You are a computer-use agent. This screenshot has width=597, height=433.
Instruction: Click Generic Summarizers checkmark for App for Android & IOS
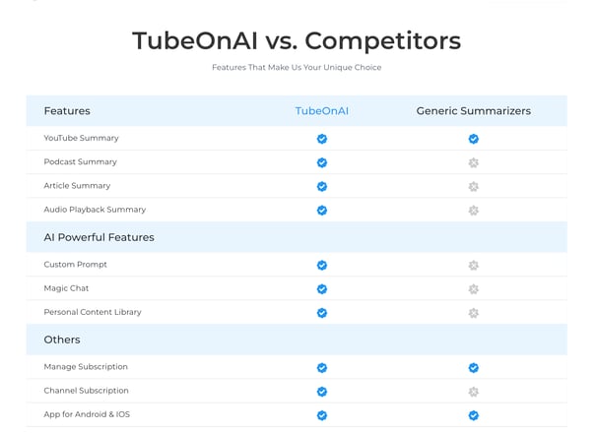coord(473,415)
